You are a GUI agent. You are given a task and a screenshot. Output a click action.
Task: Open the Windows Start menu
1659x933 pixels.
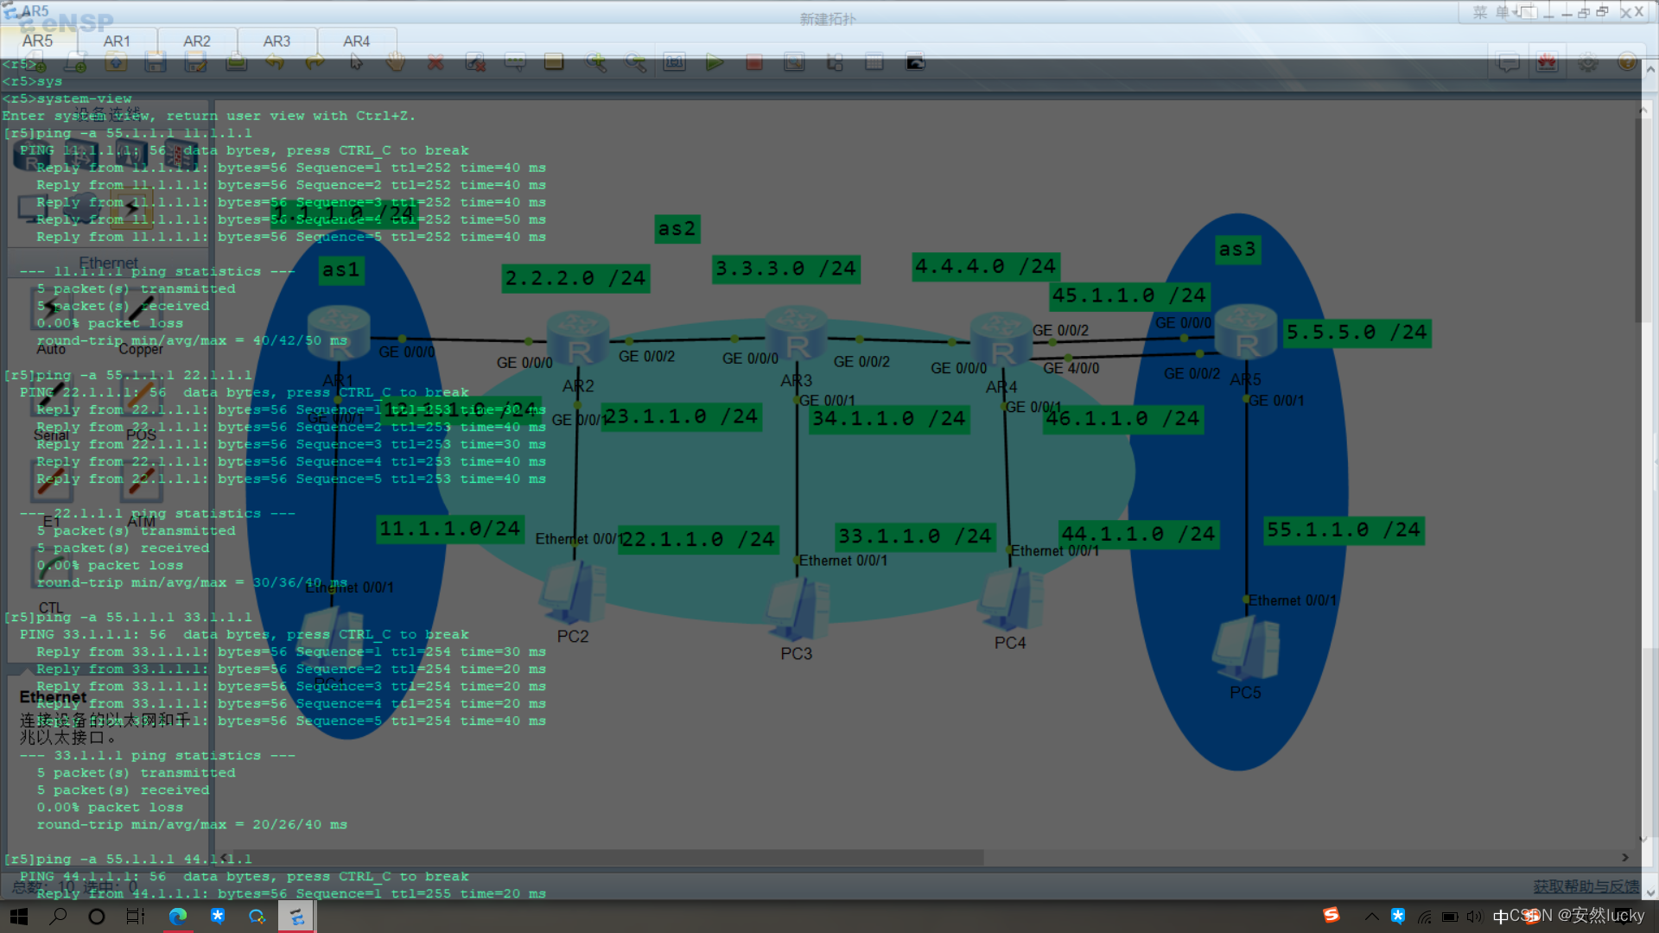tap(18, 916)
